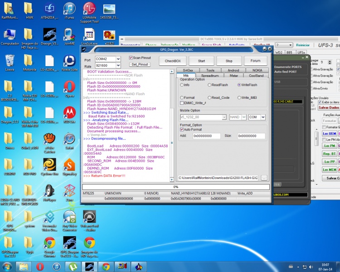The image size is (340, 272).
Task: Open the NAND type dropdown
Action: (x=244, y=117)
